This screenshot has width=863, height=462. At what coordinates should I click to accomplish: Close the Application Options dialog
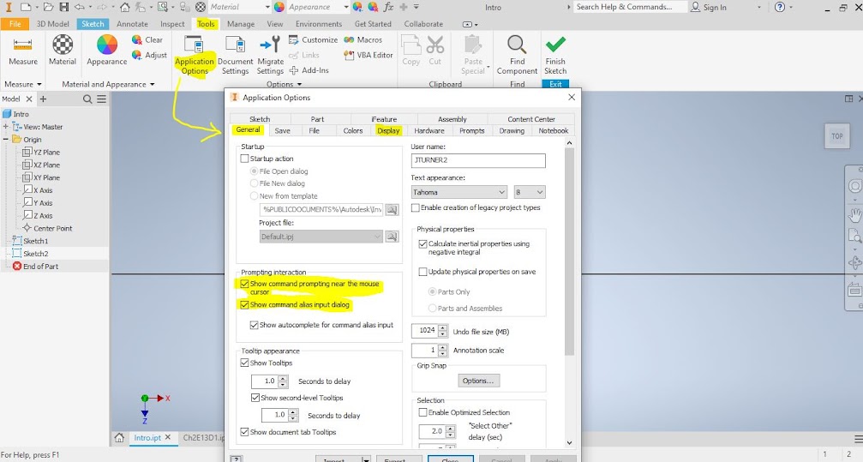point(572,98)
